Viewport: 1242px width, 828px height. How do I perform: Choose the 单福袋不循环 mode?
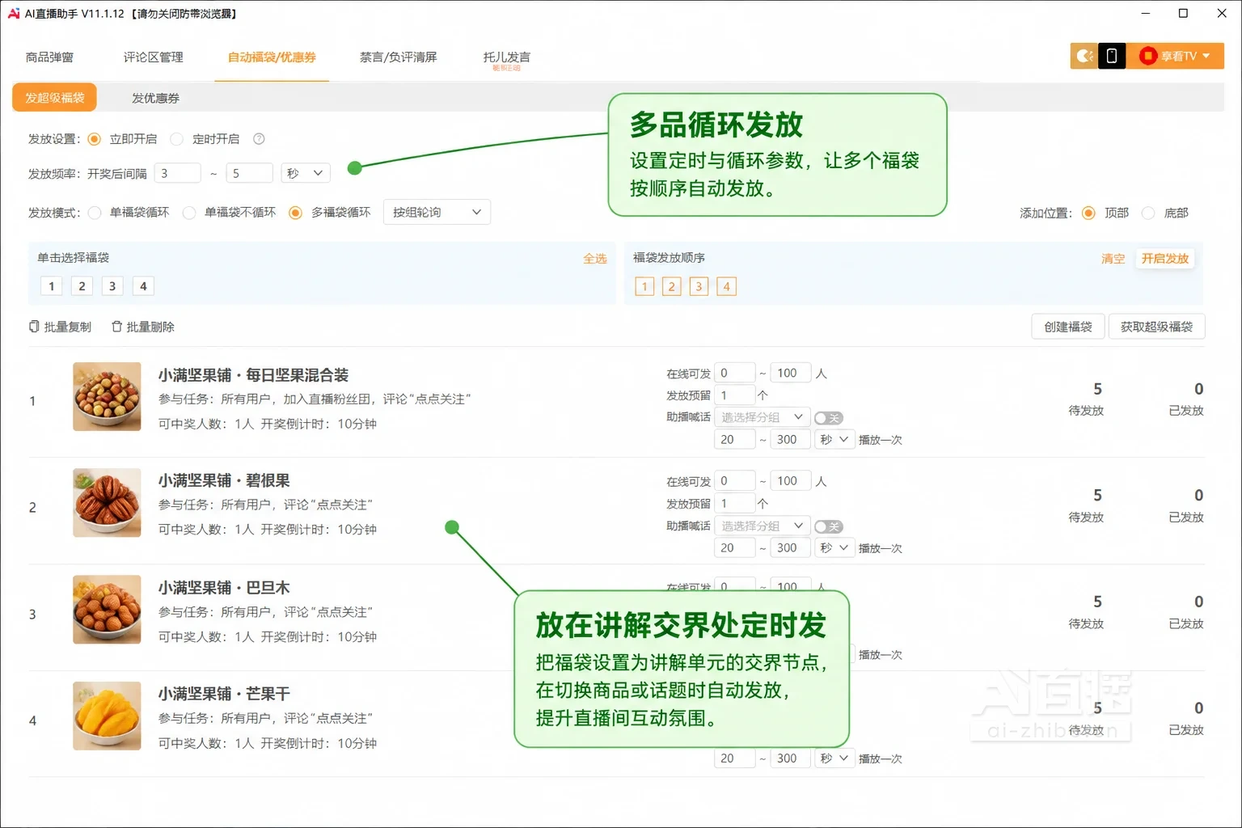tap(189, 213)
